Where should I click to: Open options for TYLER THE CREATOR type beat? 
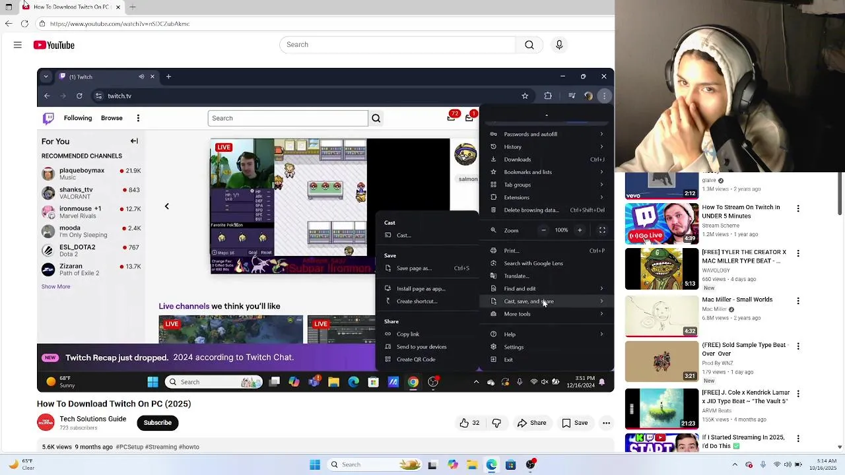(x=798, y=253)
